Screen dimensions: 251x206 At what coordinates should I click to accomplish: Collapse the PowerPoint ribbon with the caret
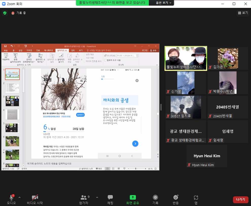click(157, 65)
